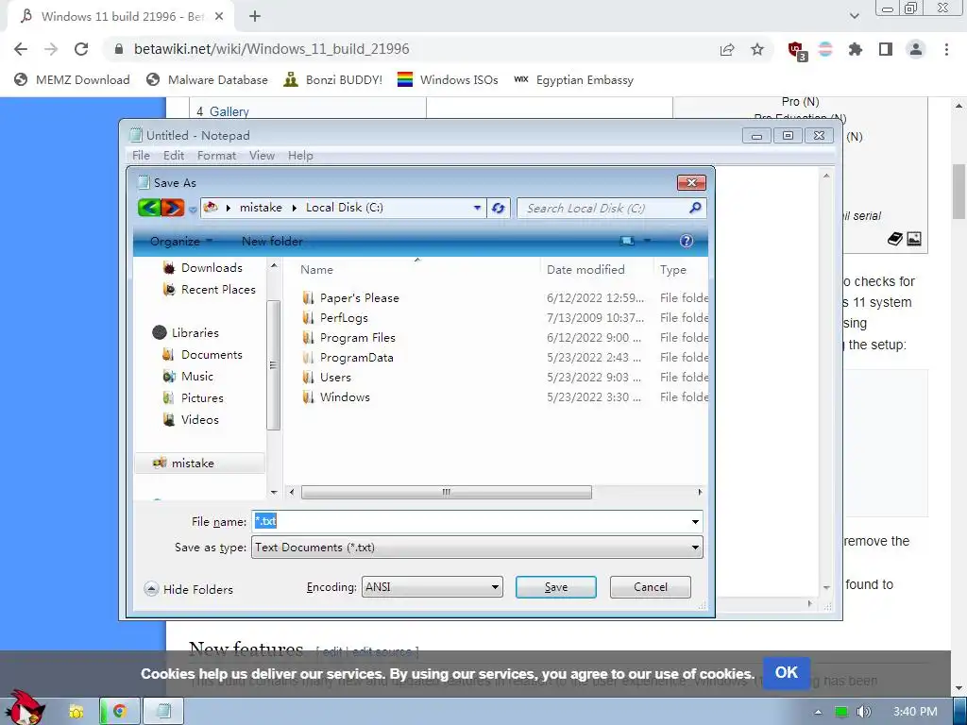967x725 pixels.
Task: Click New folder in the toolbar
Action: tap(272, 241)
